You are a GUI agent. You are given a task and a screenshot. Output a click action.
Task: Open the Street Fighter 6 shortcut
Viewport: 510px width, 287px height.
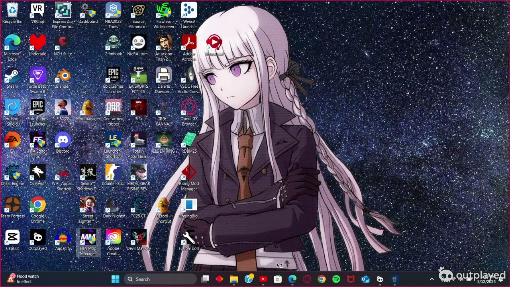[88, 210]
